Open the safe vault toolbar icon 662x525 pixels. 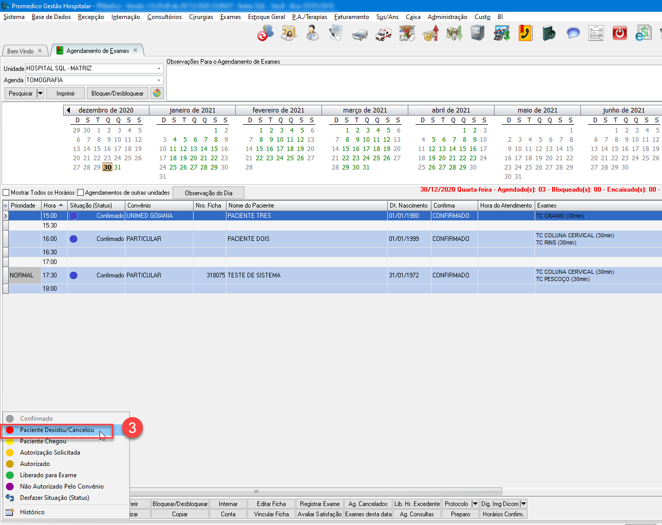[478, 34]
